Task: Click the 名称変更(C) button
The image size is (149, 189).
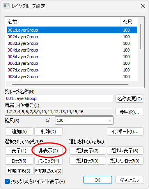Action: coord(129,99)
